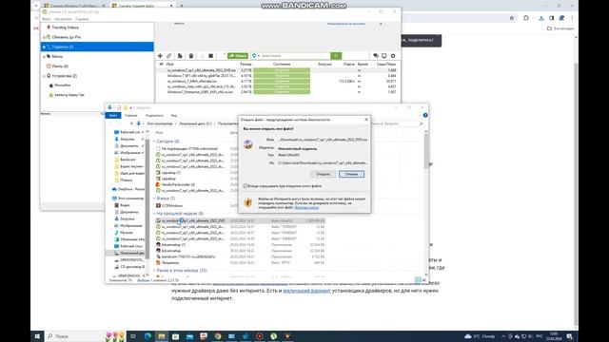This screenshot has height=342, width=609.
Task: Click Отмена in the security warning dialog
Action: tap(351, 174)
